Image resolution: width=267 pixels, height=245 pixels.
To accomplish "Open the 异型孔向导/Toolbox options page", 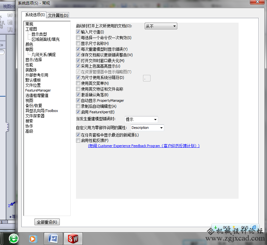I will [x=42, y=111].
